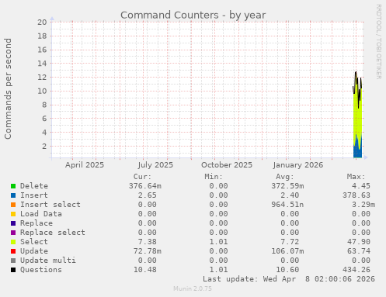This screenshot has width=386, height=297.
Task: Click the y-axis label 10
Action: [42, 91]
